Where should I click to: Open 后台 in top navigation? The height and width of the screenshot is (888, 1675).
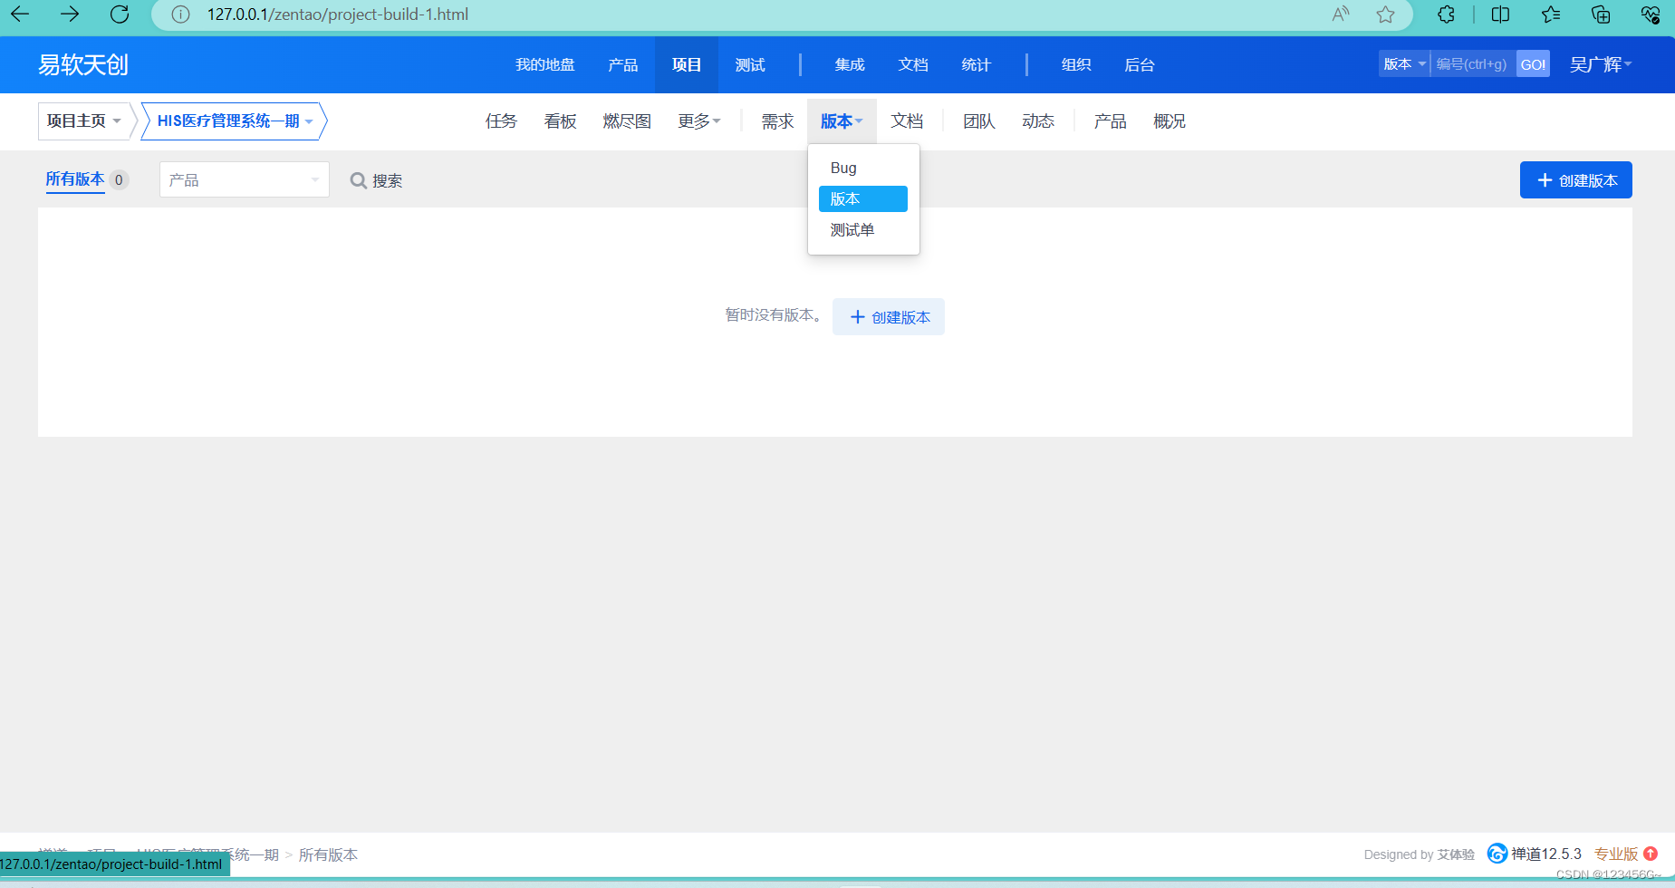coord(1140,65)
